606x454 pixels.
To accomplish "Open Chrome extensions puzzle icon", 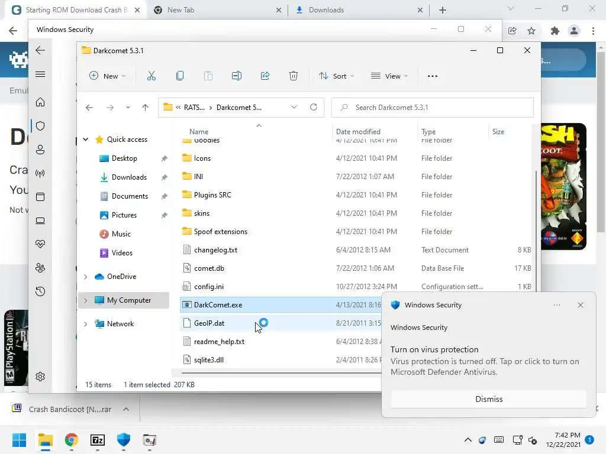I will 555,31.
